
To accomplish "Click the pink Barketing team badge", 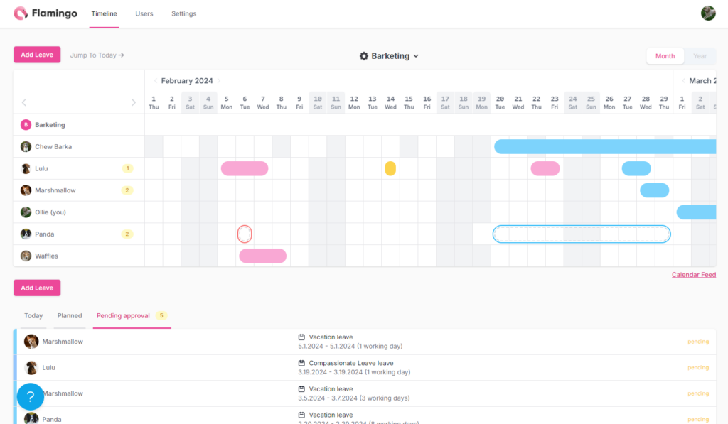I will tap(26, 125).
